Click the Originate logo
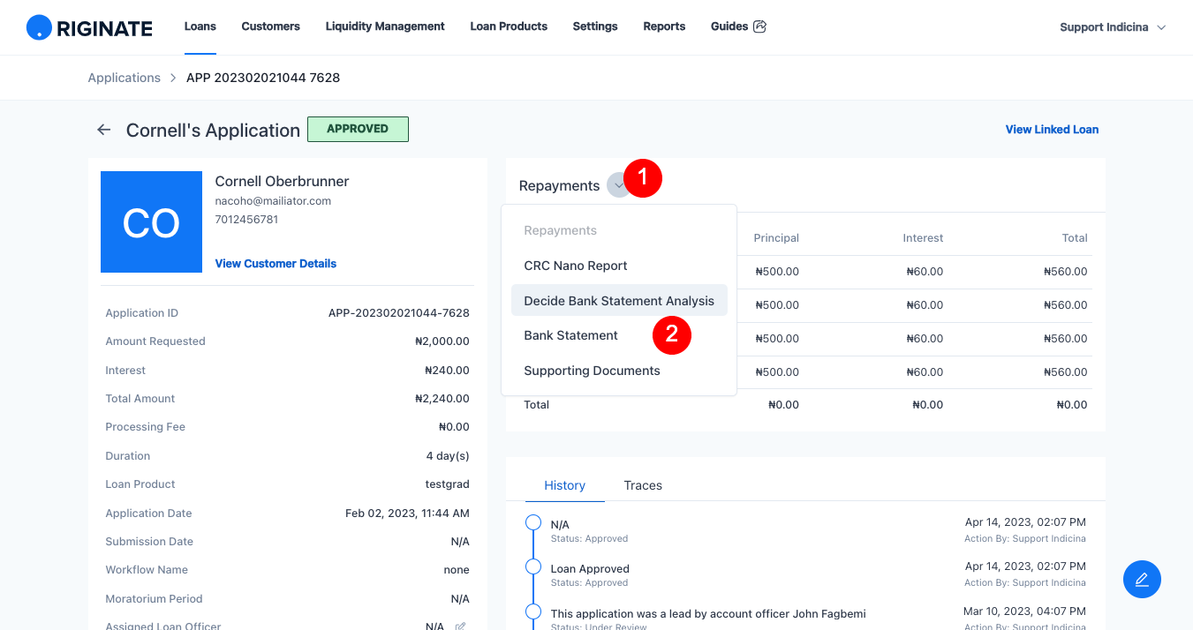Viewport: 1193px width, 630px height. (89, 27)
